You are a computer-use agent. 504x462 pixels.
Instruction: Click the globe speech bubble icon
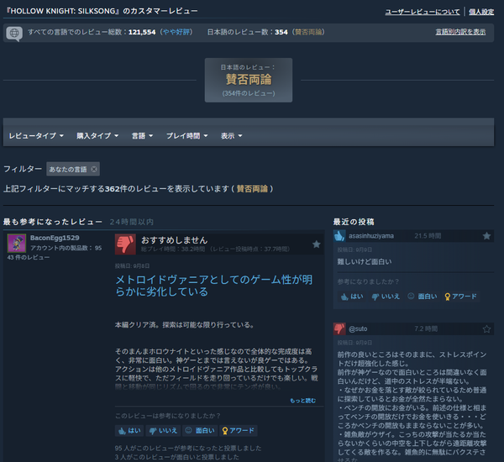tap(14, 33)
